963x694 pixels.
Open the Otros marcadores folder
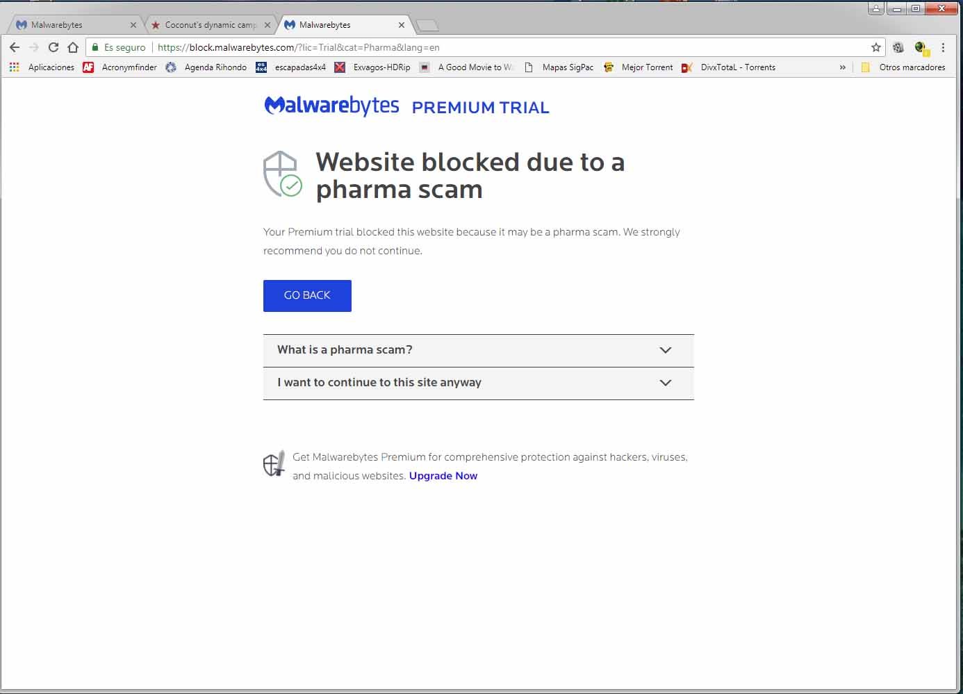coord(903,67)
